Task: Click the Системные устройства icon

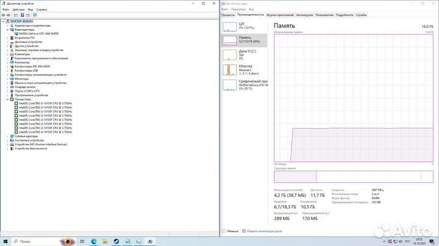Action: (x=12, y=140)
